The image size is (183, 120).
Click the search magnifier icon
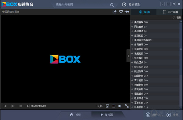pos(112,5)
